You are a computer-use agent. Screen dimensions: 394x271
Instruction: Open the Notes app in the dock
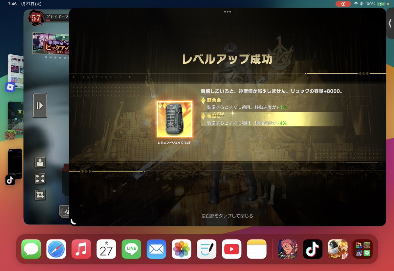pyautogui.click(x=257, y=249)
